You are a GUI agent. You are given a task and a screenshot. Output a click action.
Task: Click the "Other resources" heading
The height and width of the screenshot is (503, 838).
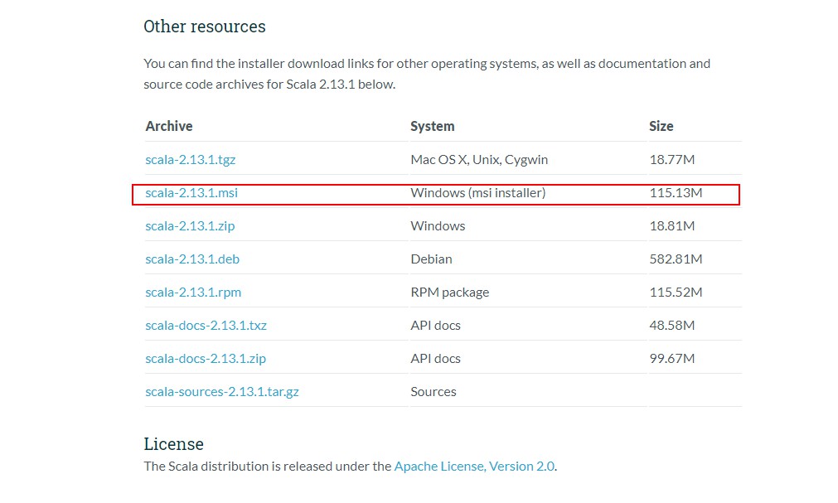click(x=205, y=27)
